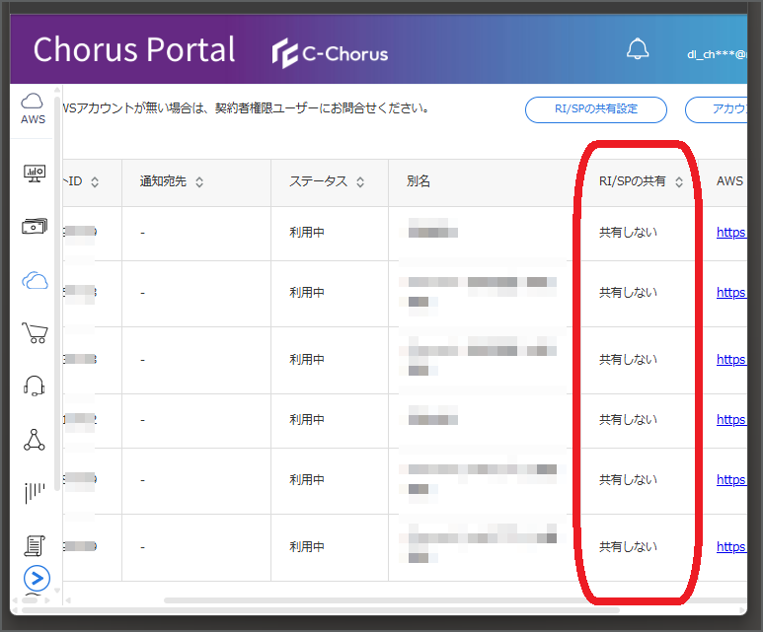The image size is (763, 632).
Task: Select the network triangle nodes icon
Action: coord(35,440)
